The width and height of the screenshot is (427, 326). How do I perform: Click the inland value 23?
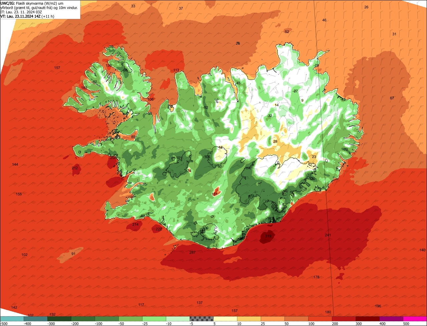314,157
